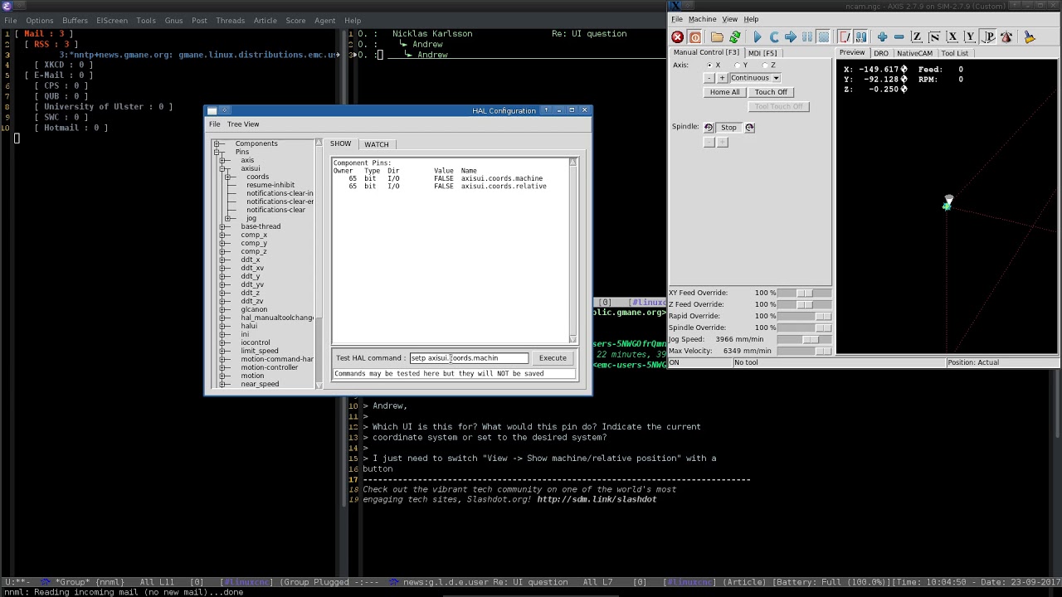Click the Home All button
This screenshot has width=1062, height=597.
click(x=724, y=92)
